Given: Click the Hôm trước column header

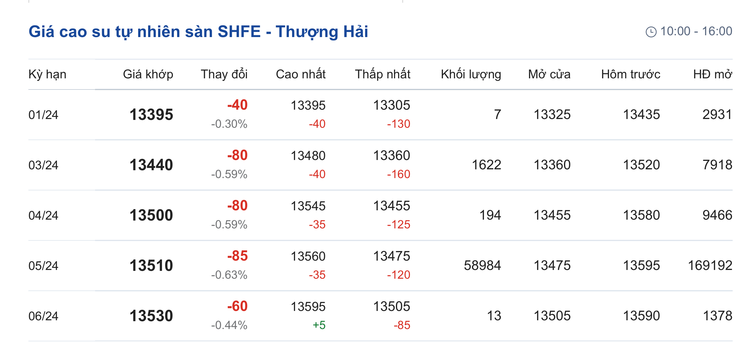Looking at the screenshot, I should [x=630, y=74].
